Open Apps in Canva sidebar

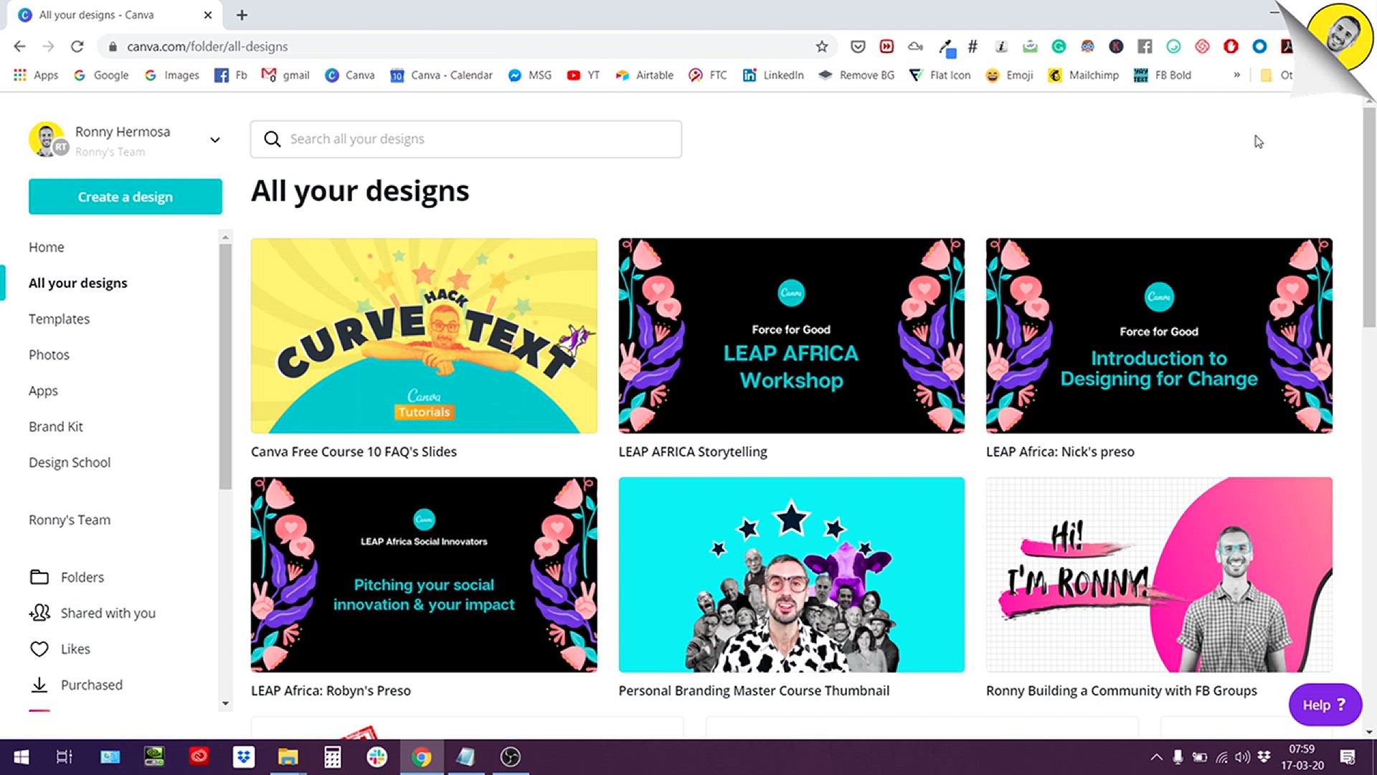pyautogui.click(x=43, y=391)
